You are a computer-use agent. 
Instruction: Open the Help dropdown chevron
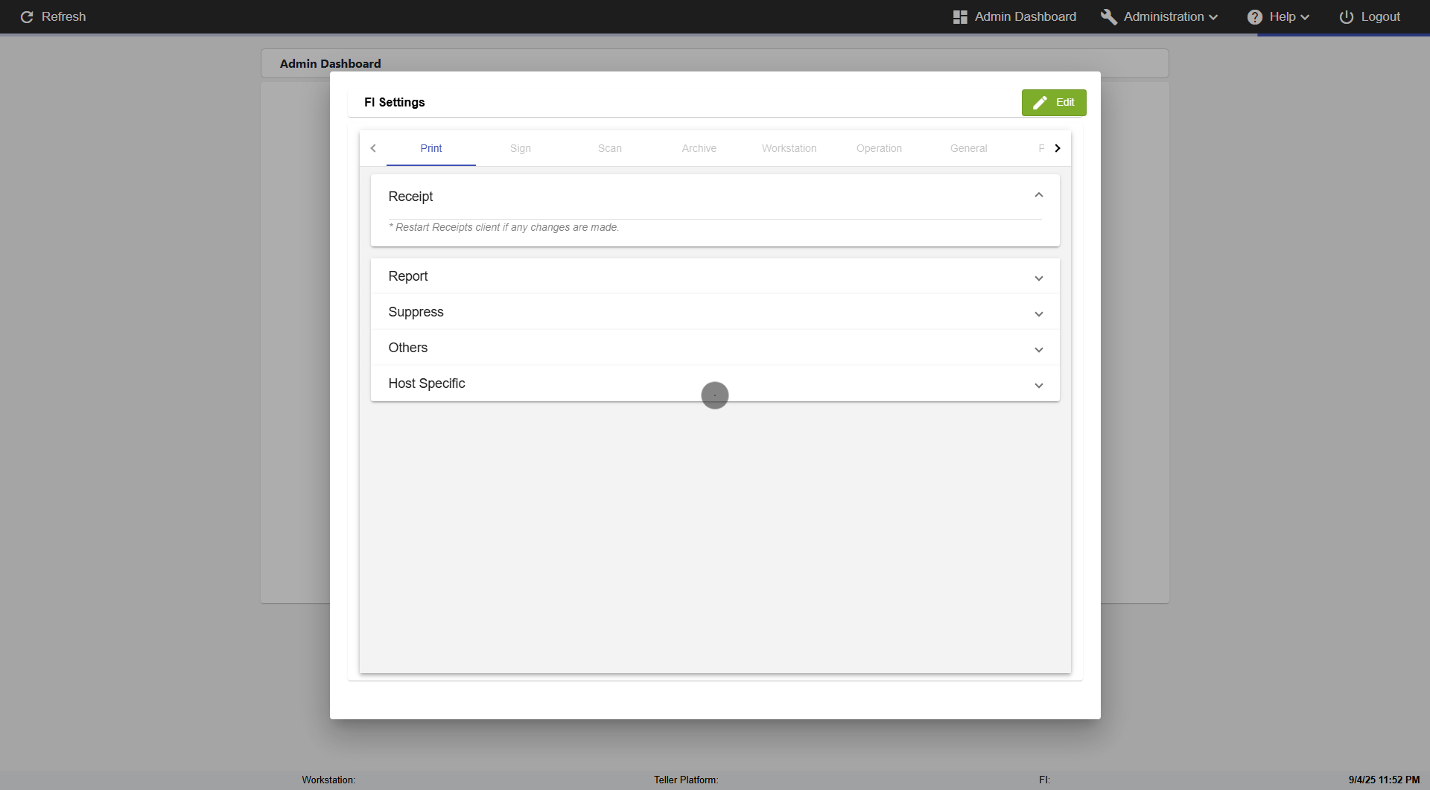coord(1305,17)
